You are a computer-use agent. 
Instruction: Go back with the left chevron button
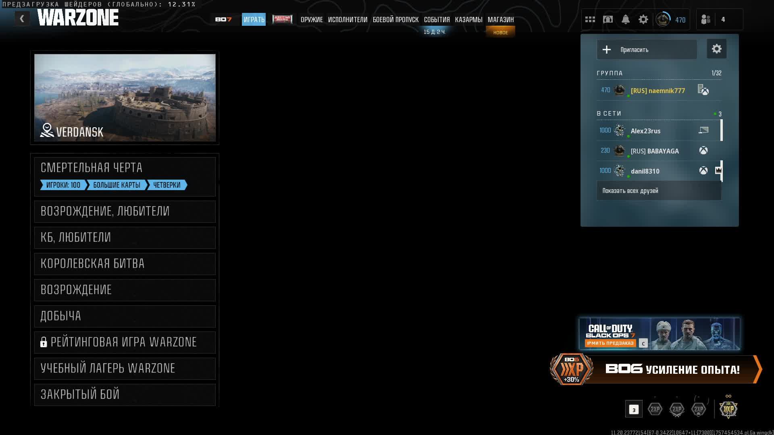[x=22, y=19]
